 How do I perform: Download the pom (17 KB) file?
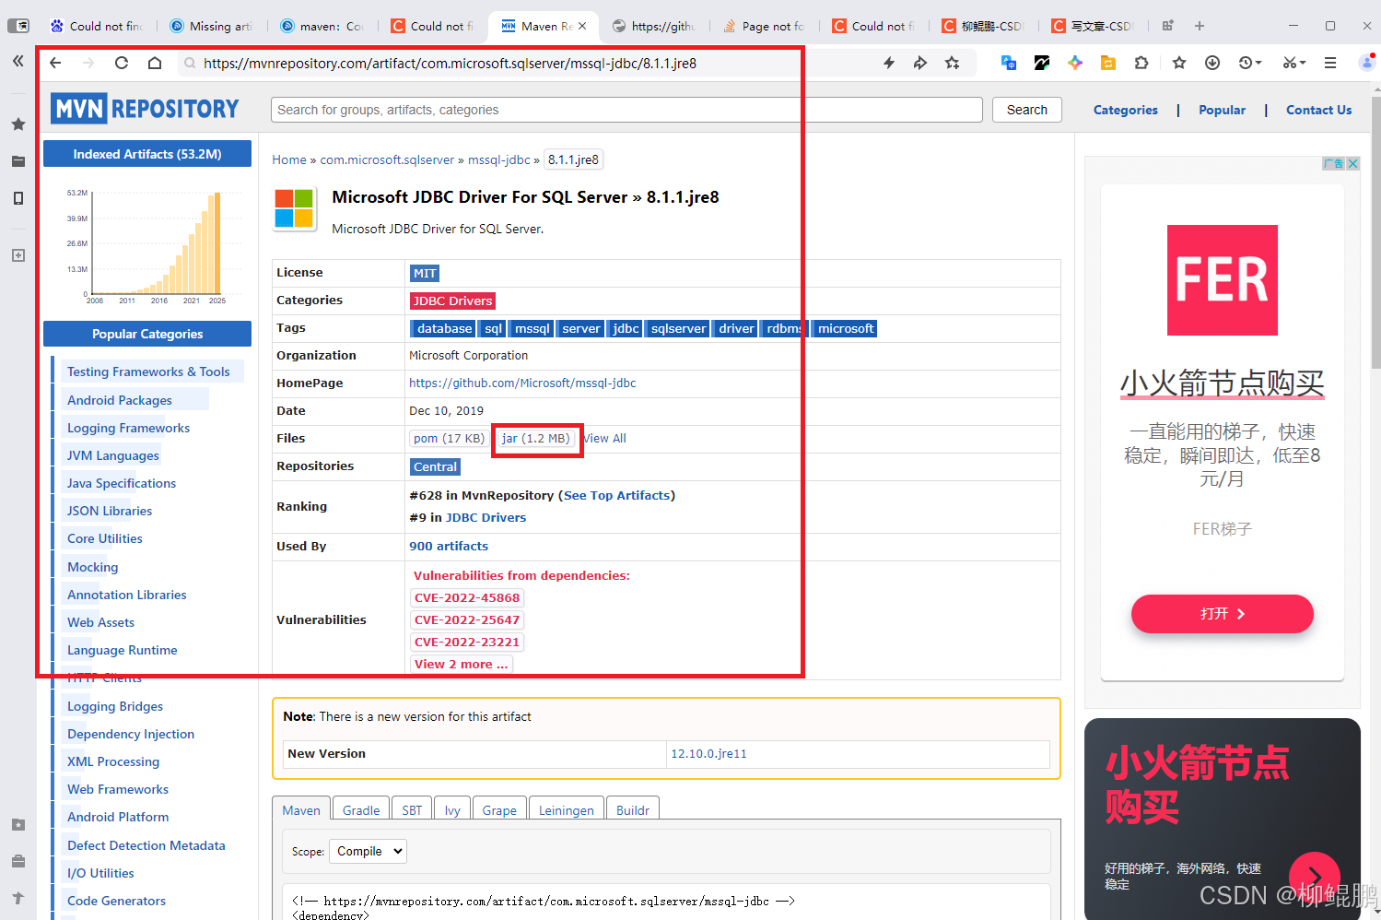[x=449, y=438]
